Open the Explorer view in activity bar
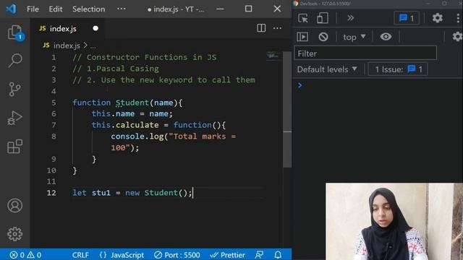 [14, 32]
